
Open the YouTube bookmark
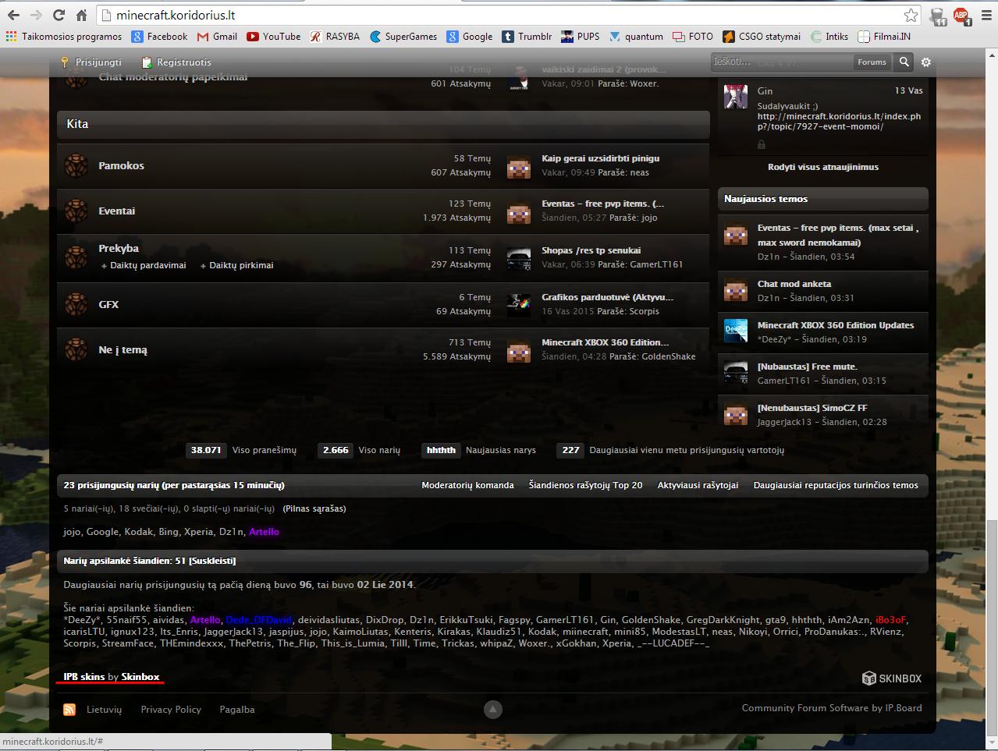tap(274, 36)
